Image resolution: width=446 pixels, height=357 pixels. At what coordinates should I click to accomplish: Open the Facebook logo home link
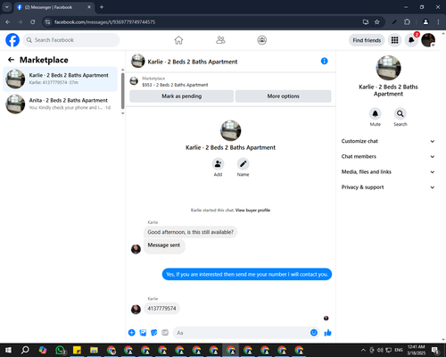[x=12, y=40]
